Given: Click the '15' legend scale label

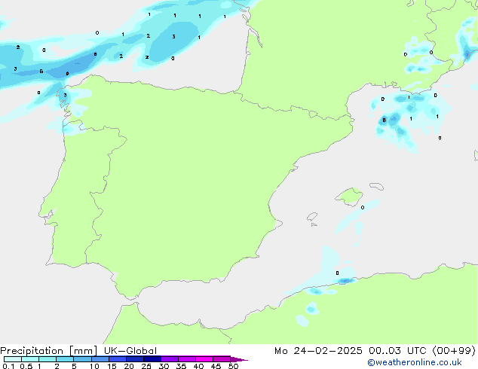Looking at the screenshot, I should point(112,366).
